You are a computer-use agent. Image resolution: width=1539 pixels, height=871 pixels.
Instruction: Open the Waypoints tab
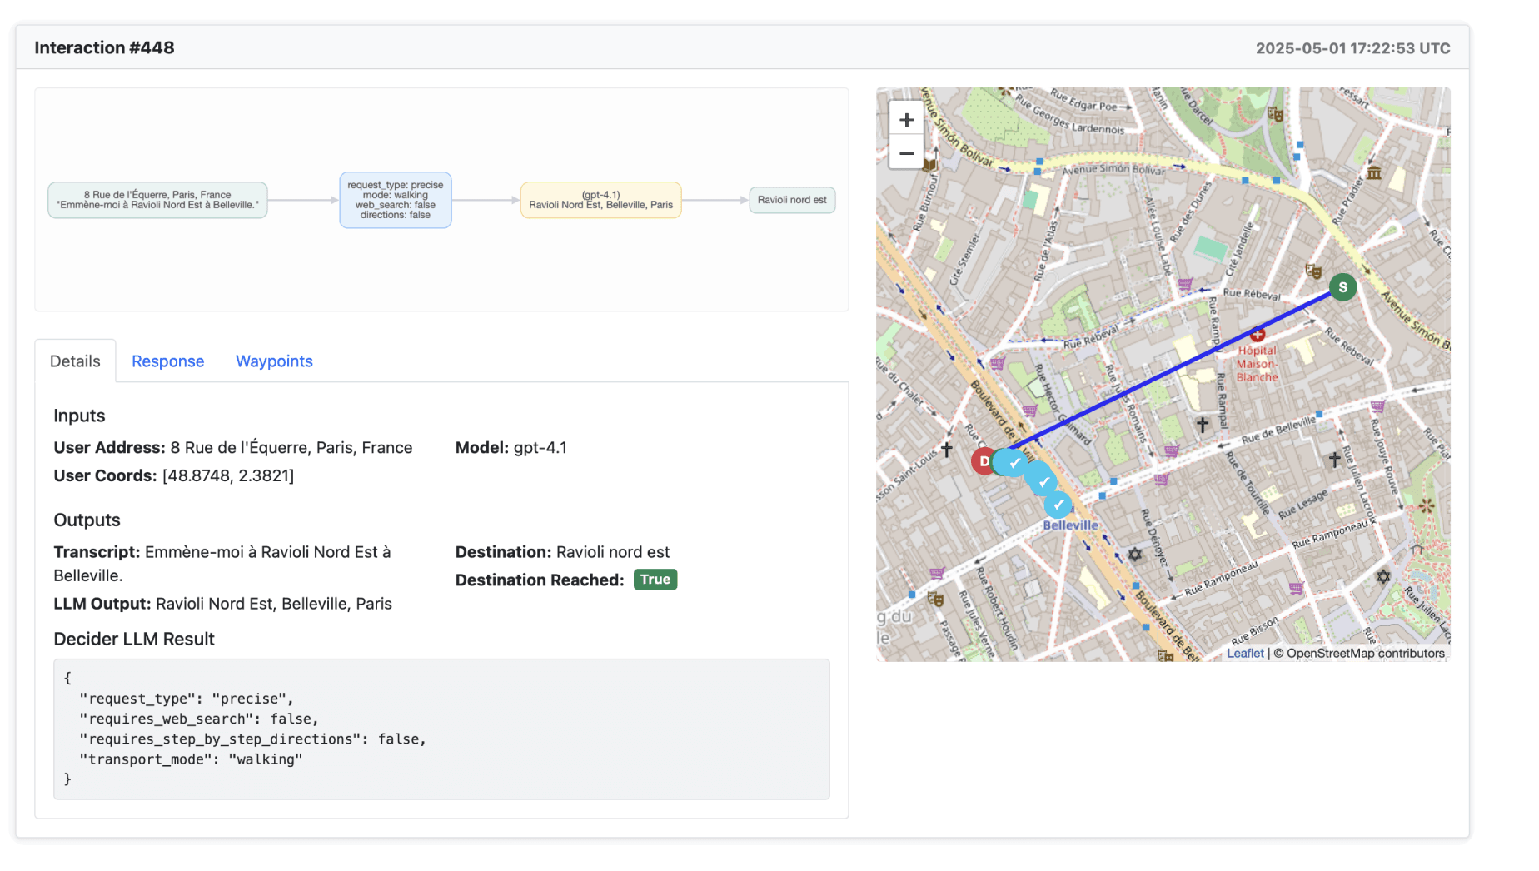pos(274,361)
